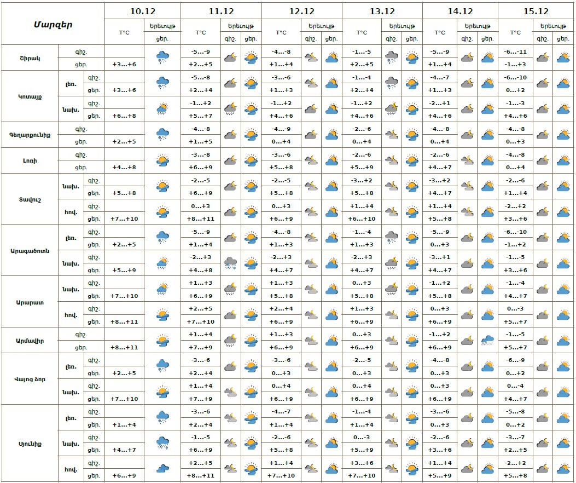Click Syunik valley 10.12 daytime cloud icon

[162, 469]
